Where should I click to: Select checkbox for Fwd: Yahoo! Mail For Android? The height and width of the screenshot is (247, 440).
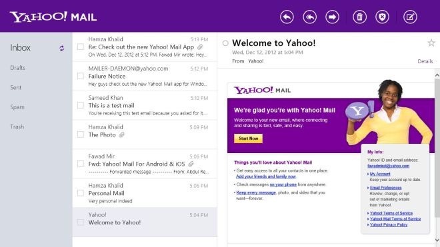pyautogui.click(x=81, y=164)
